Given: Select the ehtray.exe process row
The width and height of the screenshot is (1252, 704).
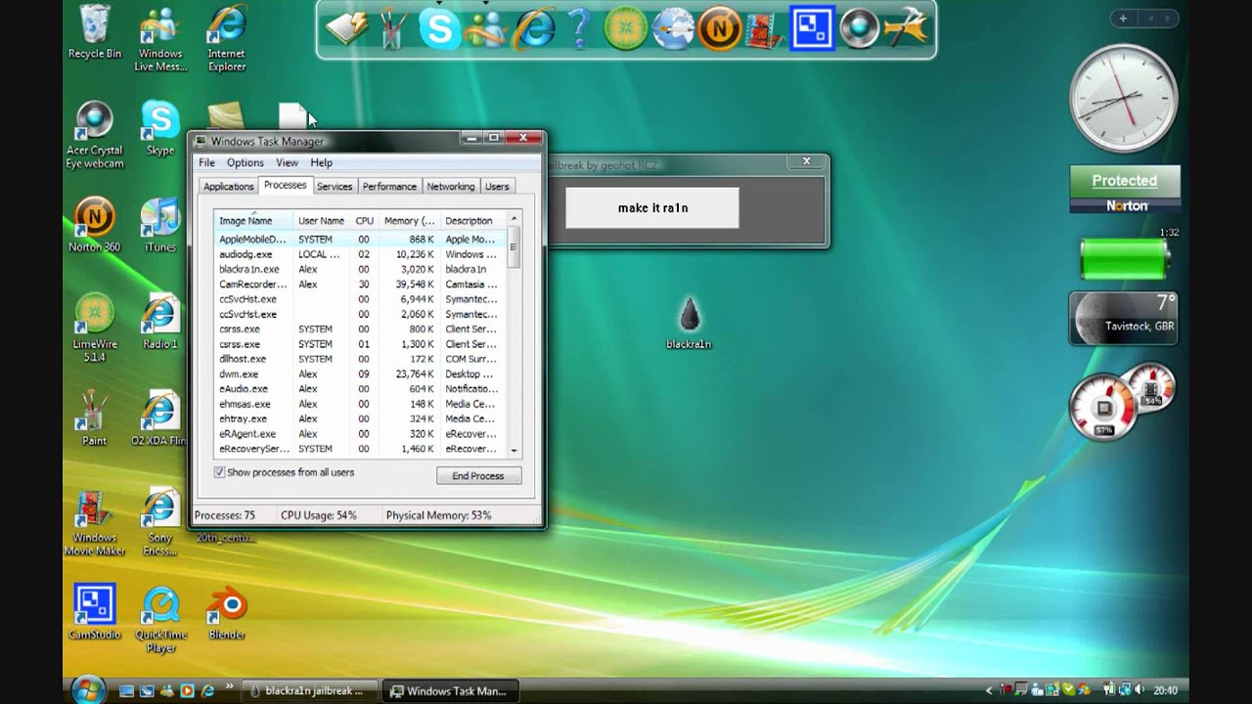Looking at the screenshot, I should [x=361, y=418].
